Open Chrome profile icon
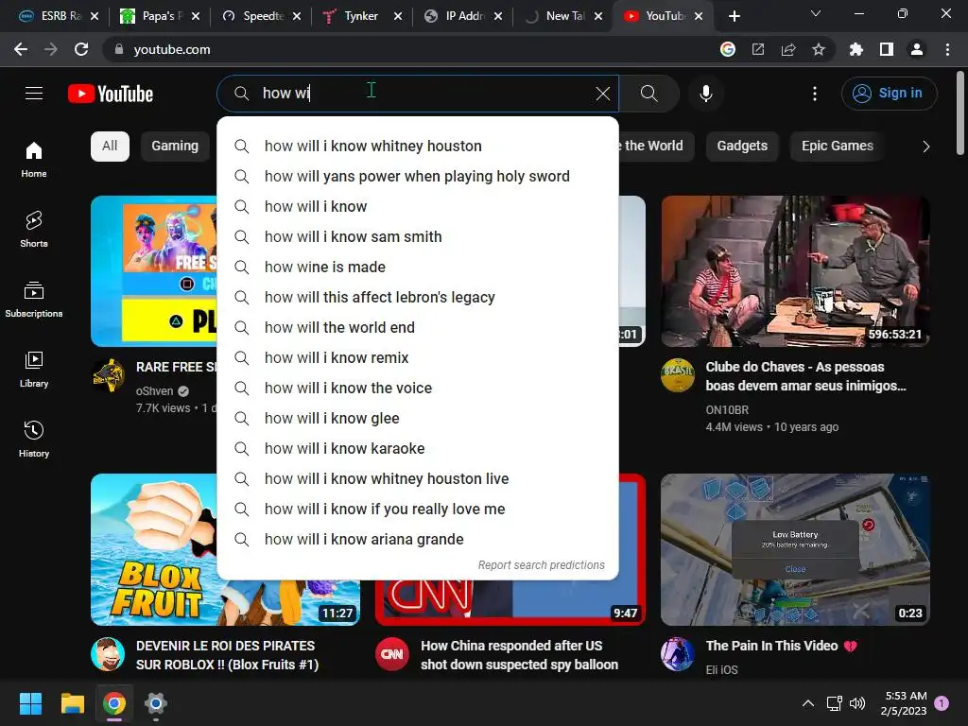The width and height of the screenshot is (968, 726). pos(917,49)
